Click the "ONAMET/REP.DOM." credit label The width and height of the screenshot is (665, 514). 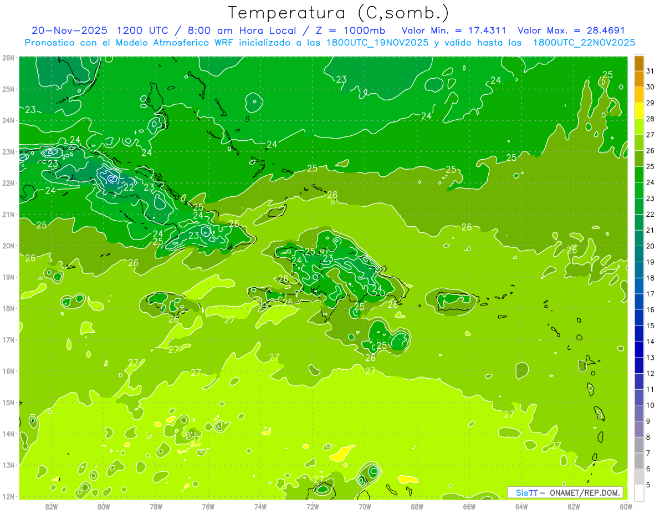pos(586,492)
